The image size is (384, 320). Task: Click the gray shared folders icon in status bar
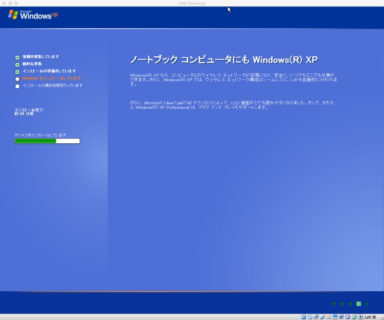(329, 317)
